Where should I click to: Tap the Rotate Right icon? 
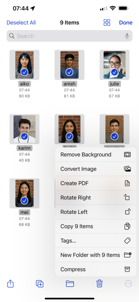click(127, 197)
